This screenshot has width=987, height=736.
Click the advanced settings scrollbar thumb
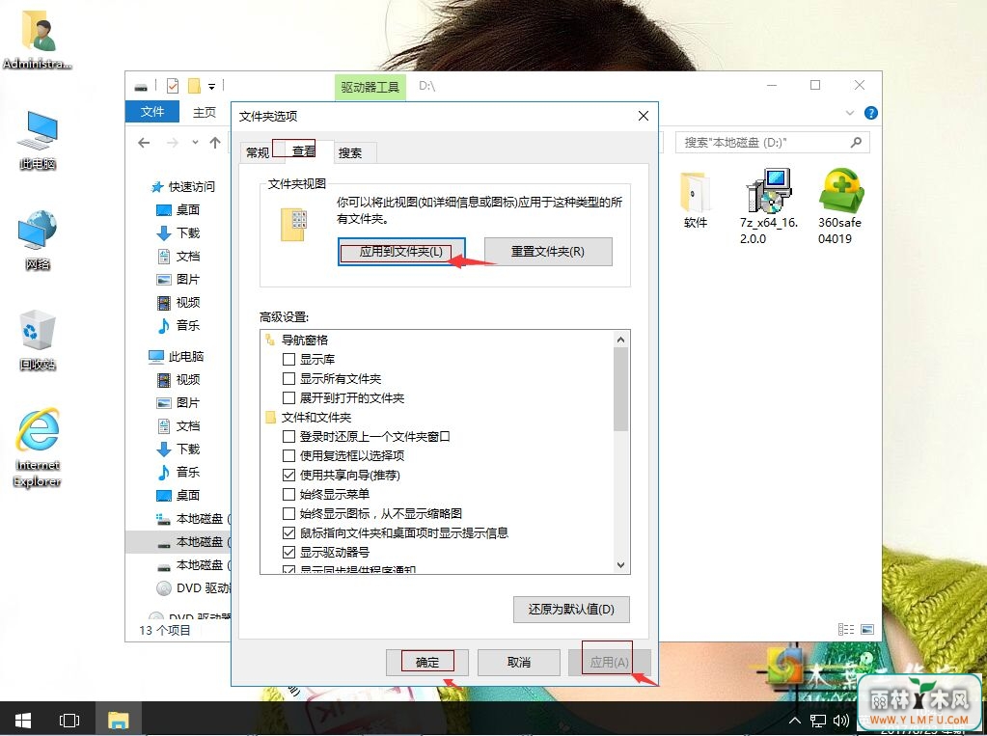[620, 390]
